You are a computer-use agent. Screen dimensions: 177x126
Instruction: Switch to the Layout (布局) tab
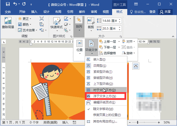coord(58,12)
